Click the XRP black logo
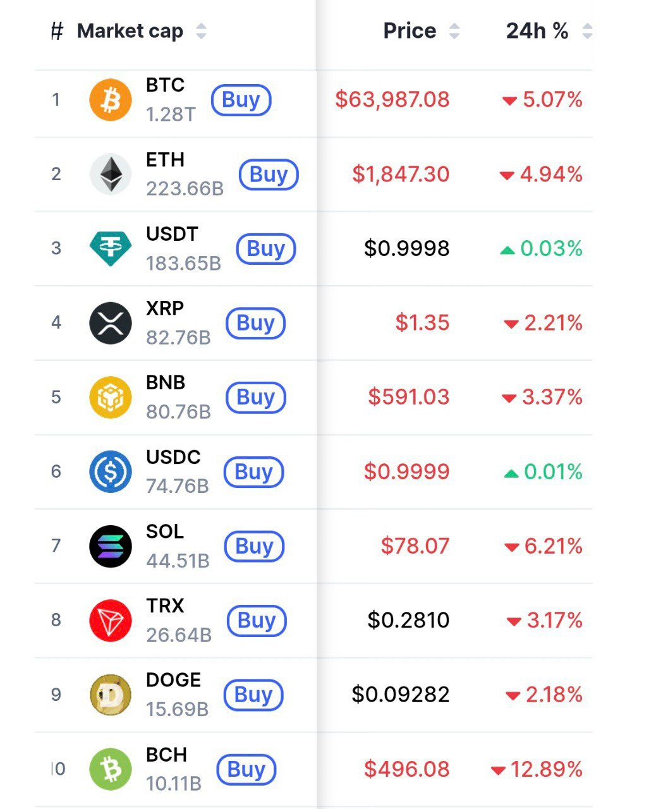This screenshot has height=809, width=656. click(x=111, y=323)
